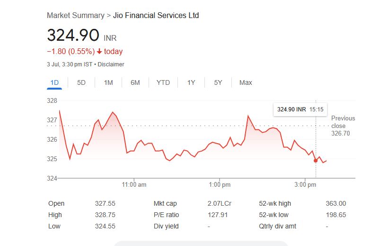Switch to the 5D chart tab
Image resolution: width=380 pixels, height=246 pixels.
[x=81, y=82]
